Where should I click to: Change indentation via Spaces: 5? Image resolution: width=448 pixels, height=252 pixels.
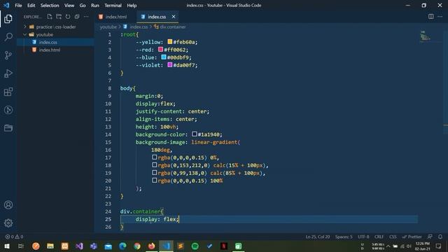tap(344, 237)
